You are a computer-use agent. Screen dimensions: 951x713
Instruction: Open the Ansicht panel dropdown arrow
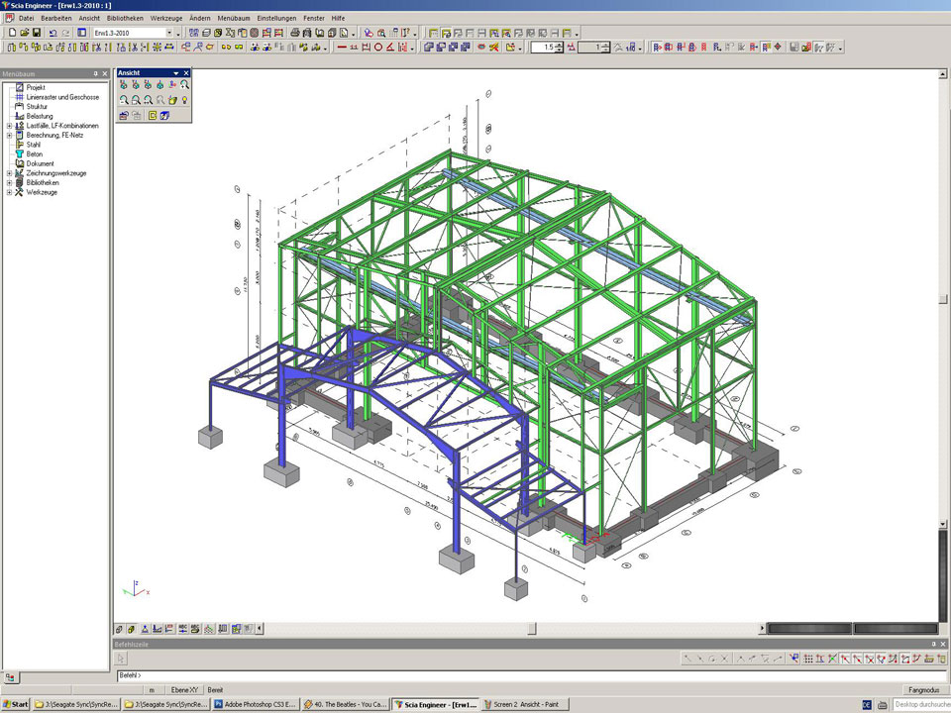tap(176, 73)
